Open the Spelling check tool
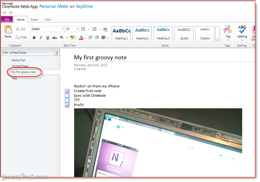260x182 pixels. (242, 32)
